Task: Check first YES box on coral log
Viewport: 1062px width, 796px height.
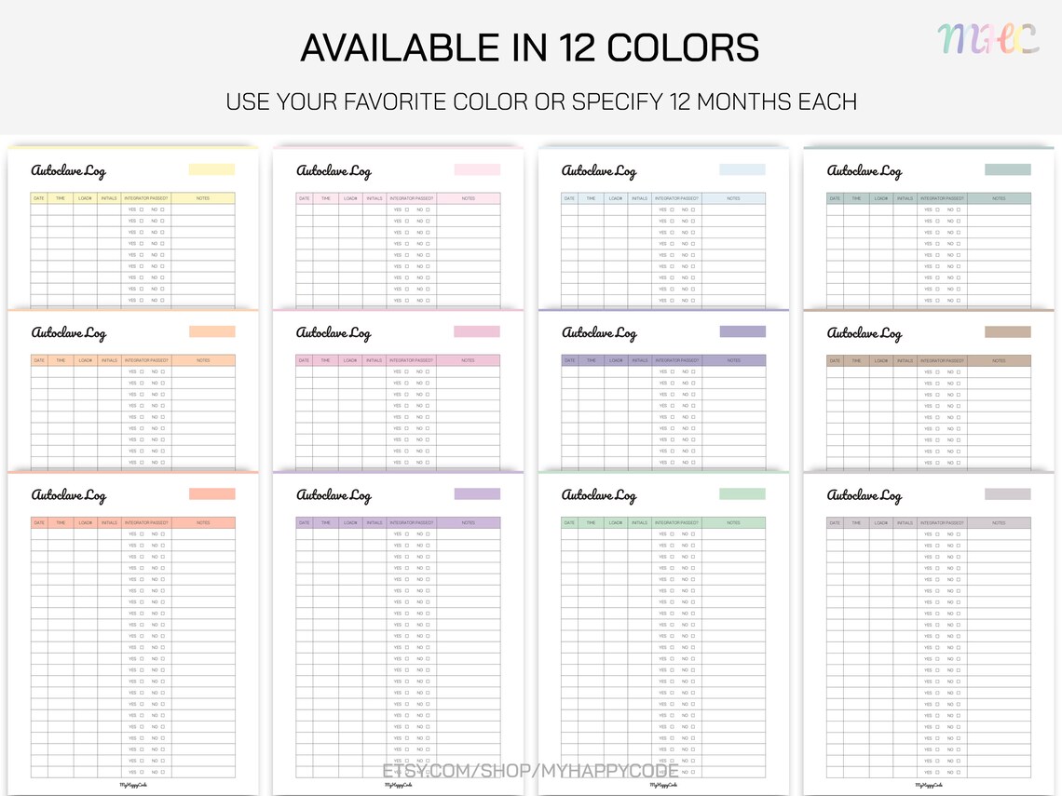Action: click(x=142, y=534)
